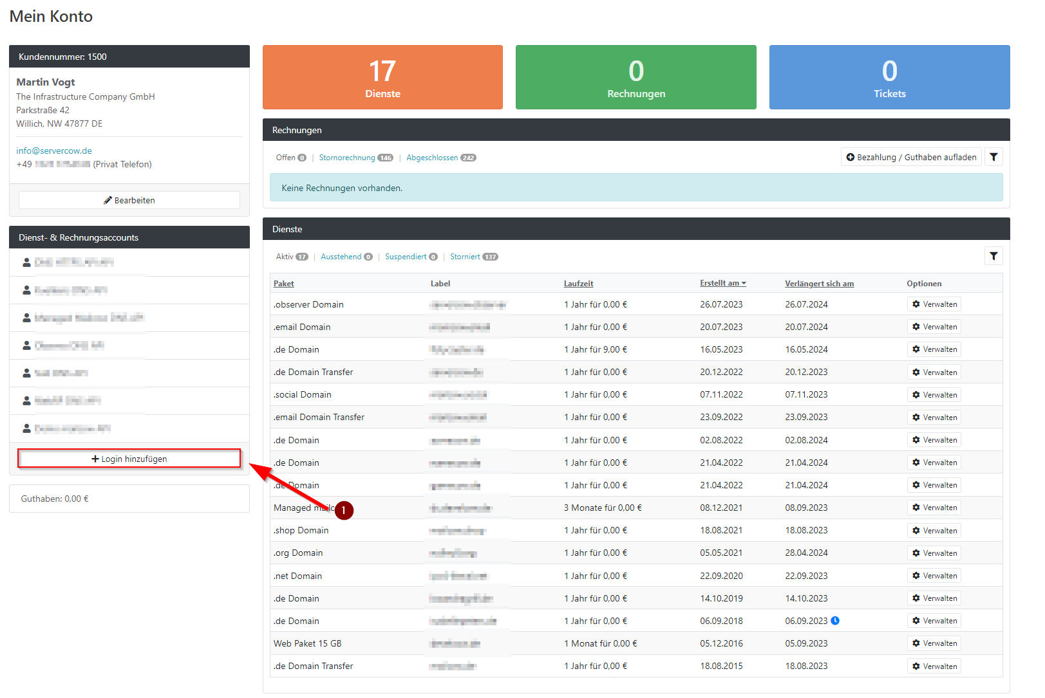Add a login via Login hinzufügen
Image resolution: width=1045 pixels, height=698 pixels.
pos(129,459)
